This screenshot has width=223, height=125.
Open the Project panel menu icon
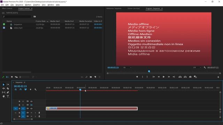[x=32, y=8]
